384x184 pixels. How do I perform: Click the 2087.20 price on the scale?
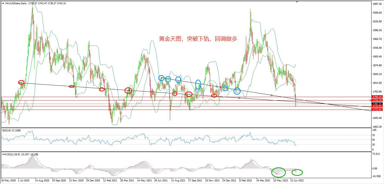click(377, 4)
